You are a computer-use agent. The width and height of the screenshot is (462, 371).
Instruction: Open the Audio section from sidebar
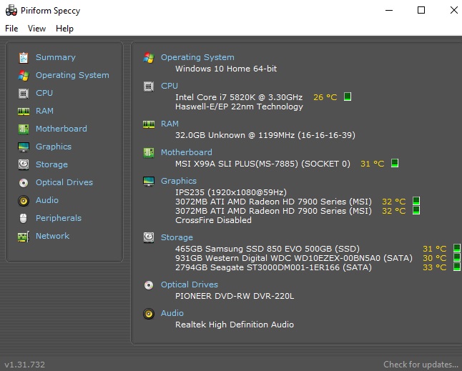[47, 200]
